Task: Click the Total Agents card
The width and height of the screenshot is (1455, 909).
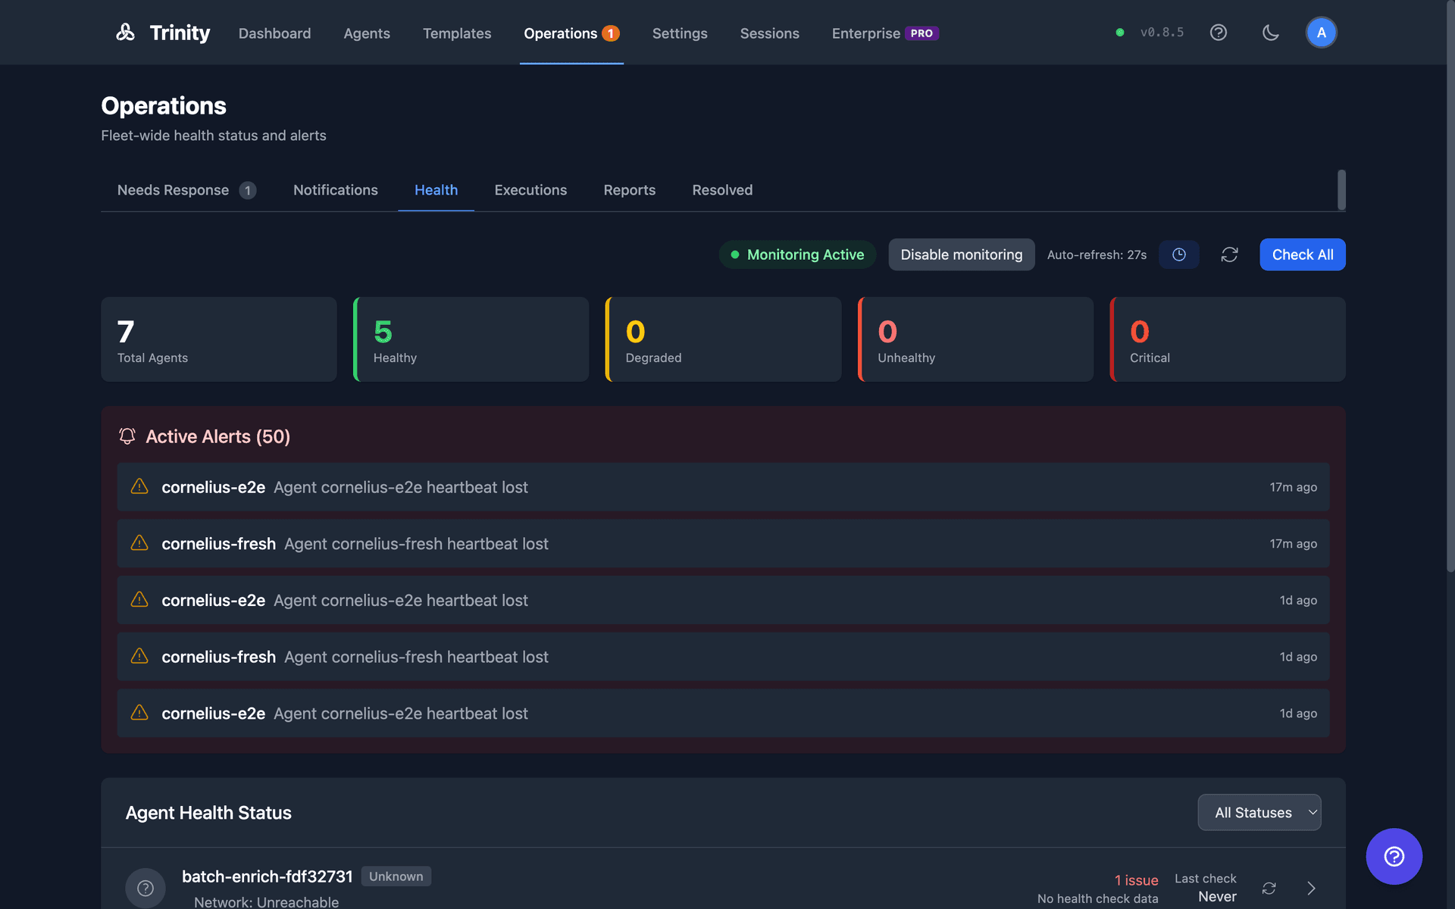Action: (x=219, y=339)
